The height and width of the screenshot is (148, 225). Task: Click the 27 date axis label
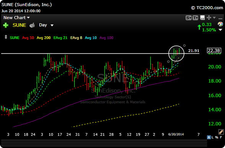coord(147,135)
